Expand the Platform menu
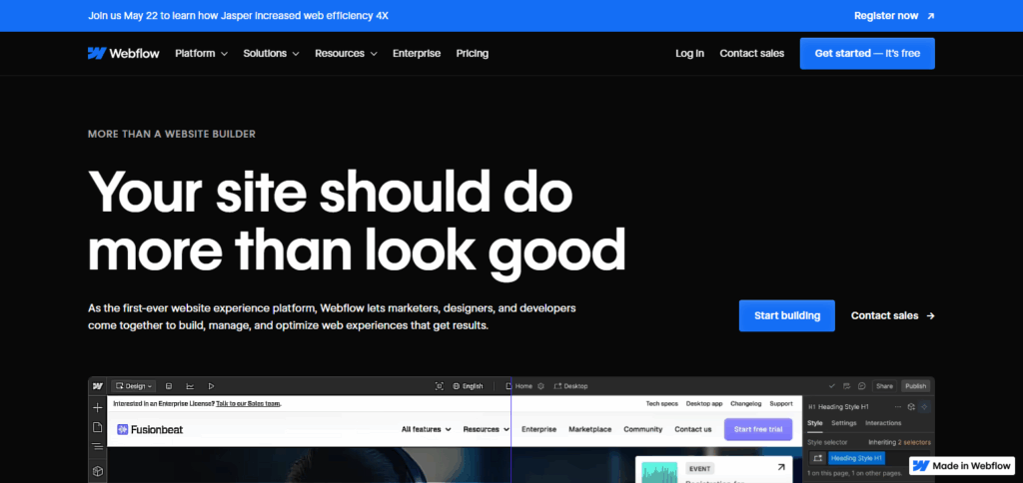The image size is (1023, 483). [x=201, y=54]
